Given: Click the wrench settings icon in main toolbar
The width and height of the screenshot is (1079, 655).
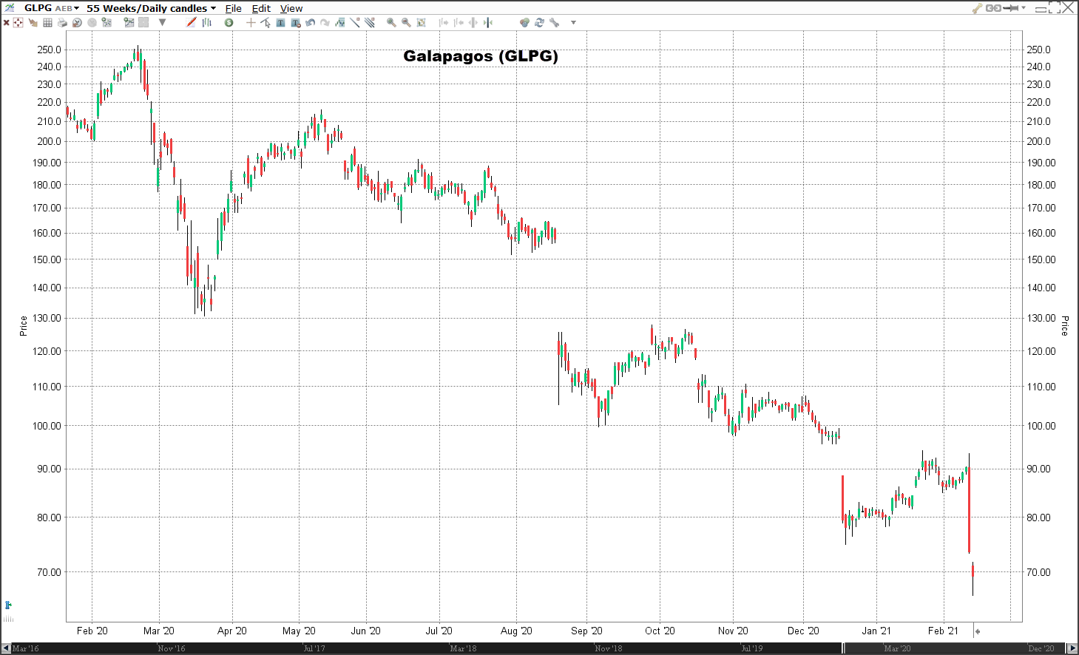Looking at the screenshot, I should click(554, 22).
